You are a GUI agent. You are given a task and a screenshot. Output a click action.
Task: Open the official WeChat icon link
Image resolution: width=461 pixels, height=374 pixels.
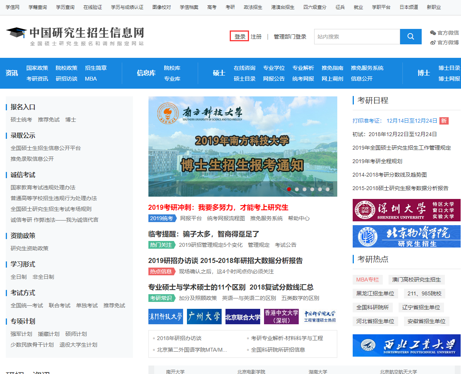pyautogui.click(x=433, y=33)
